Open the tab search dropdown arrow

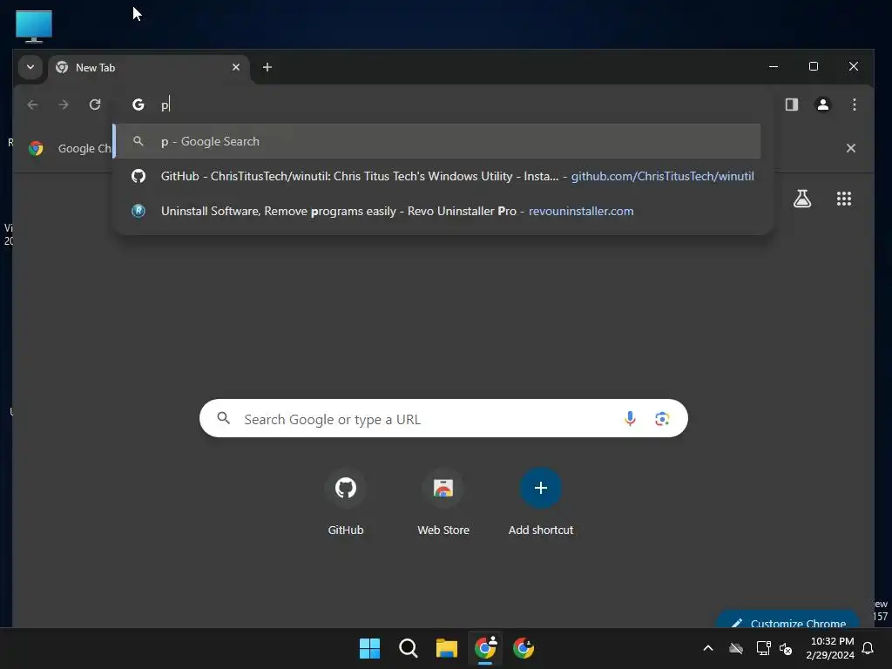pos(30,67)
